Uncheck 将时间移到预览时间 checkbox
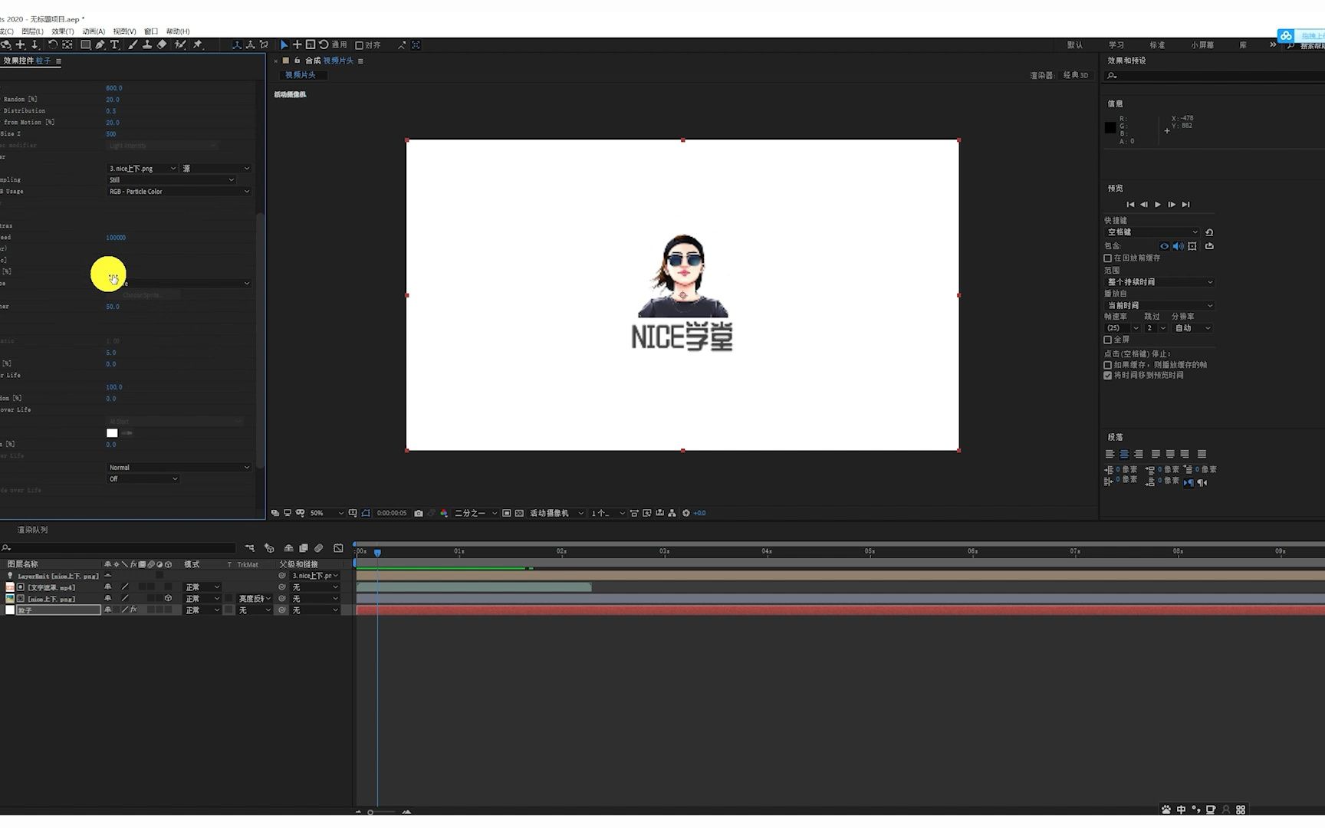 tap(1108, 376)
